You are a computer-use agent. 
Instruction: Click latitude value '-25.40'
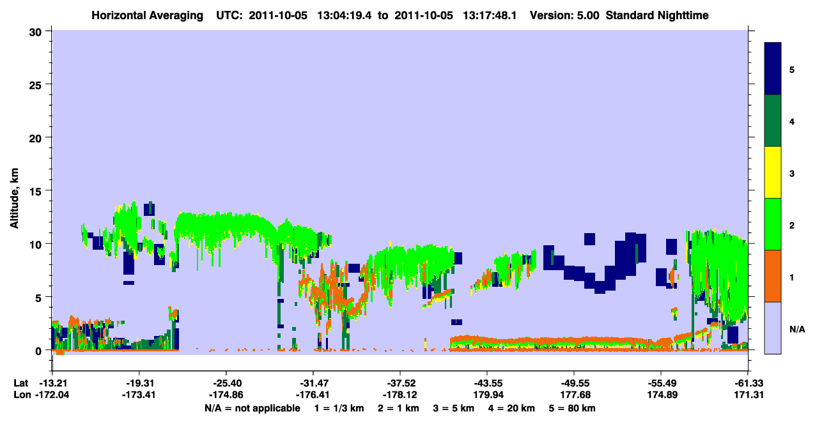[226, 383]
